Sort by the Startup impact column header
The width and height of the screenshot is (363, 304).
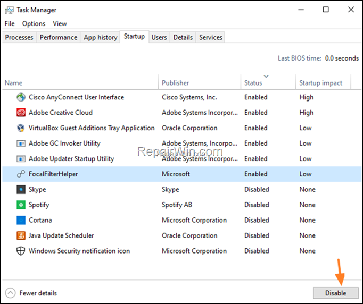[x=324, y=83]
